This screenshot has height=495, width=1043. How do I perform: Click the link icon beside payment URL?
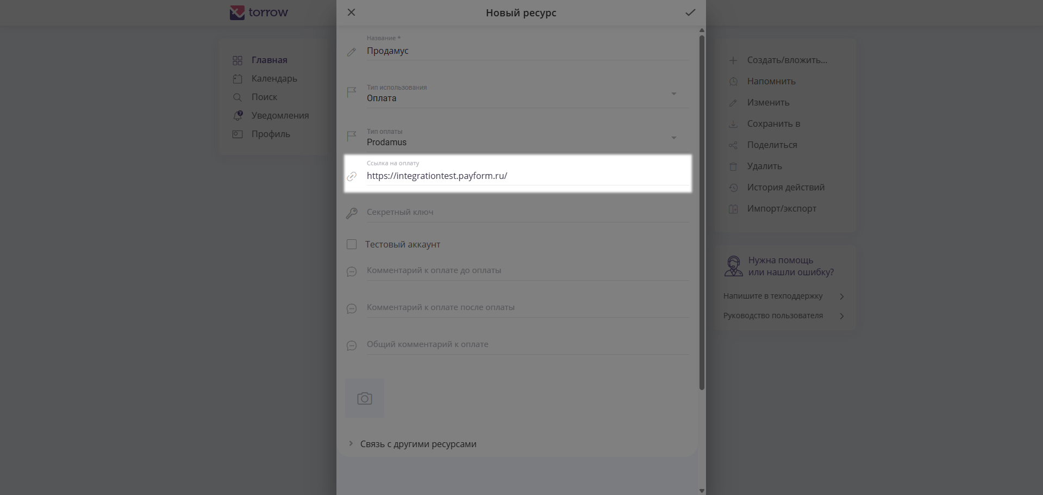click(x=352, y=176)
